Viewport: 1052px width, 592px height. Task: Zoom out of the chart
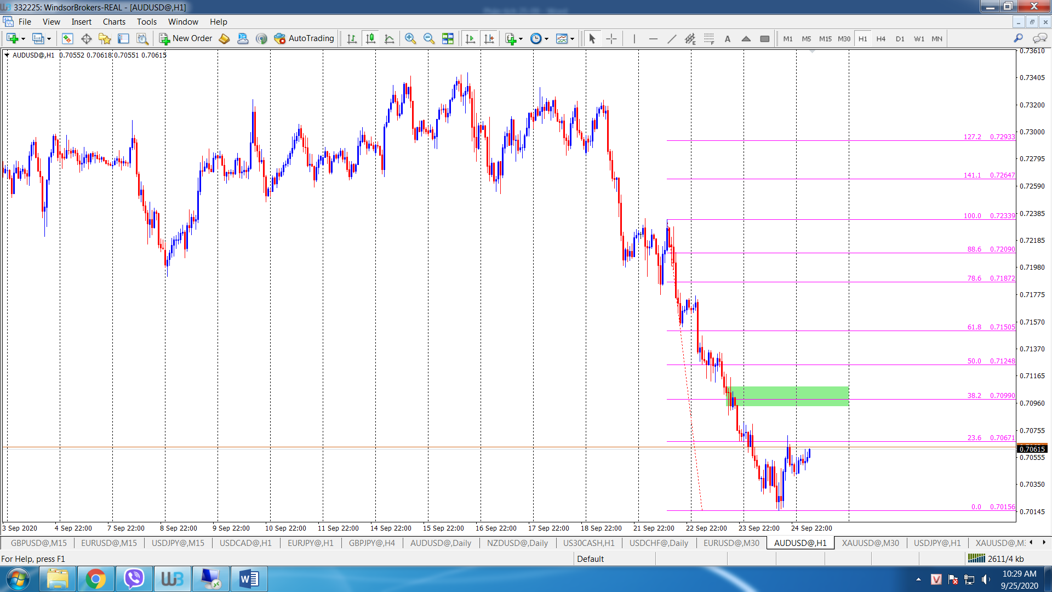[428, 38]
